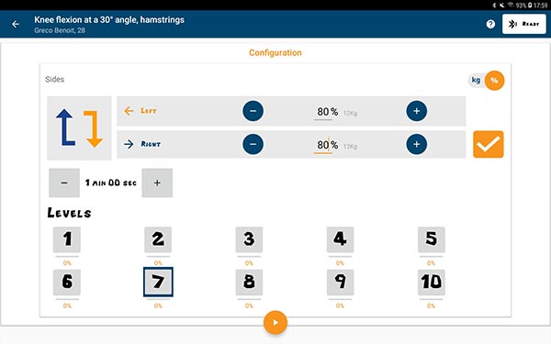Toggle the sides arrows selector
The height and width of the screenshot is (344, 551).
pyautogui.click(x=79, y=128)
